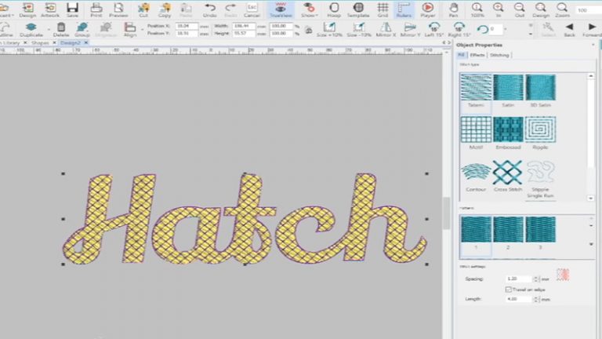
Task: Click the Copy tool
Action: tap(165, 10)
